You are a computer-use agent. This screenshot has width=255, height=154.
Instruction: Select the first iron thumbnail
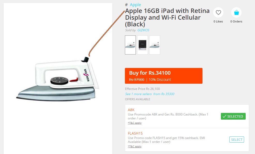(130, 45)
